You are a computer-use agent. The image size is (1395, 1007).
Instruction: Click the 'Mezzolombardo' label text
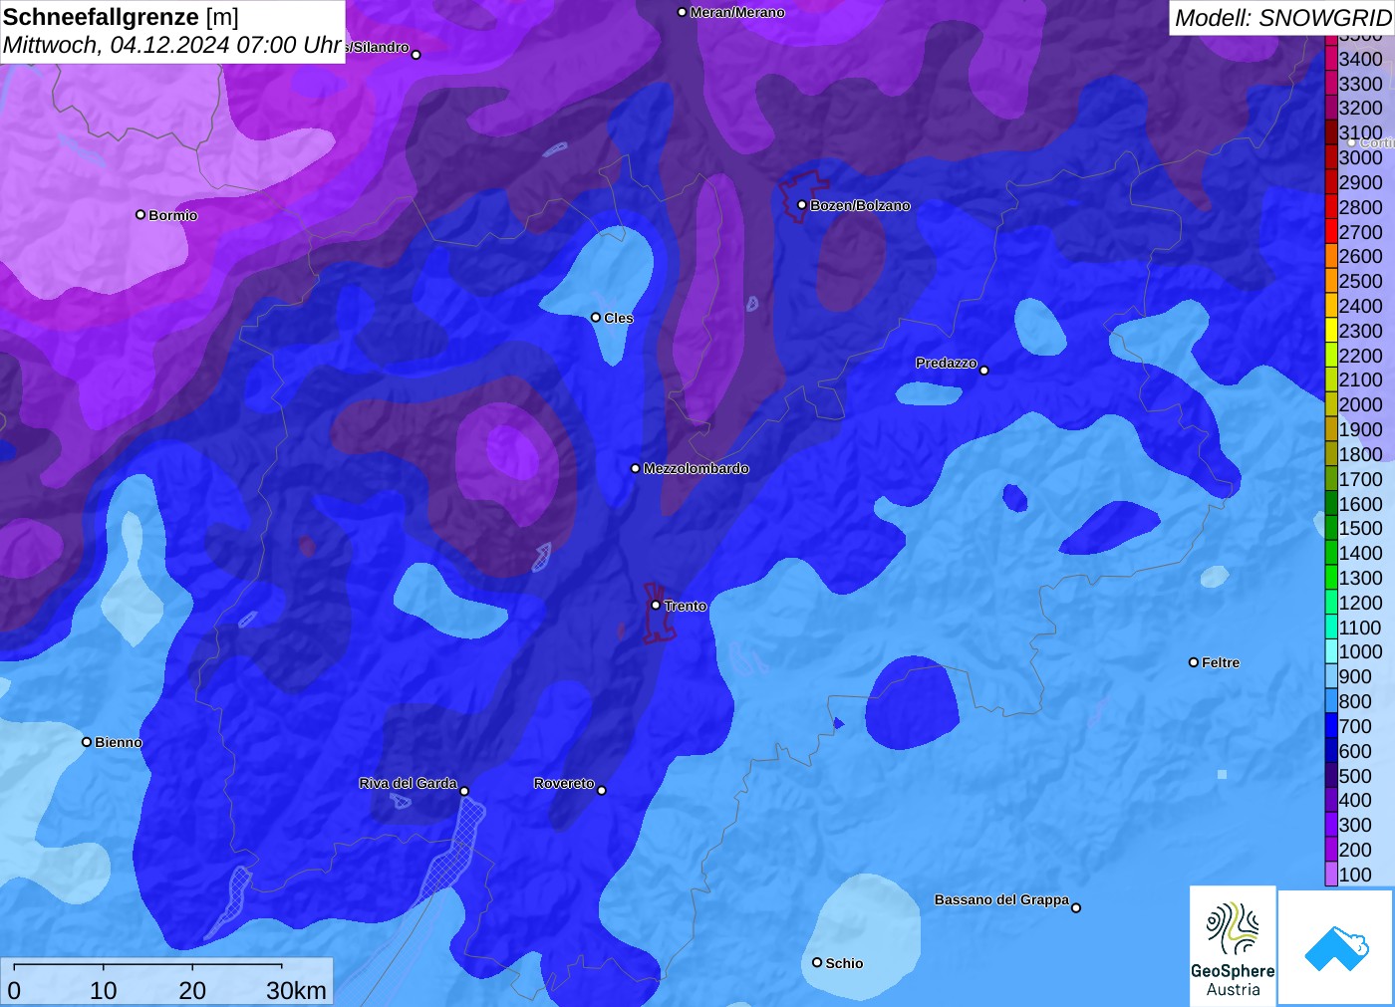(x=696, y=468)
